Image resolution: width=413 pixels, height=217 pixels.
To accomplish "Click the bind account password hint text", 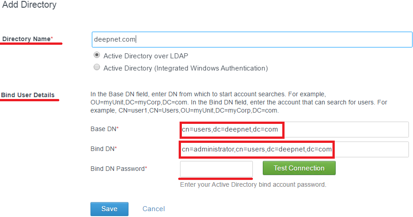I will (253, 184).
